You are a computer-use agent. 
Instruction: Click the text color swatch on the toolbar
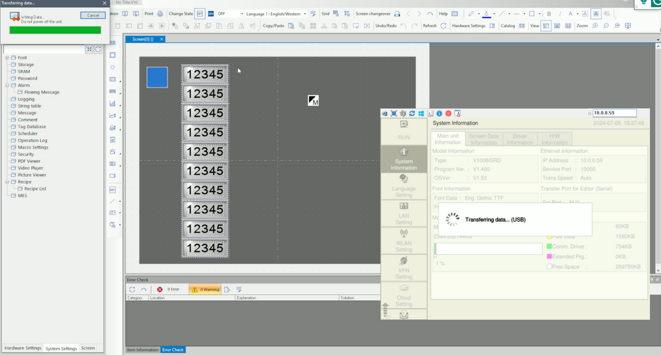(570, 13)
